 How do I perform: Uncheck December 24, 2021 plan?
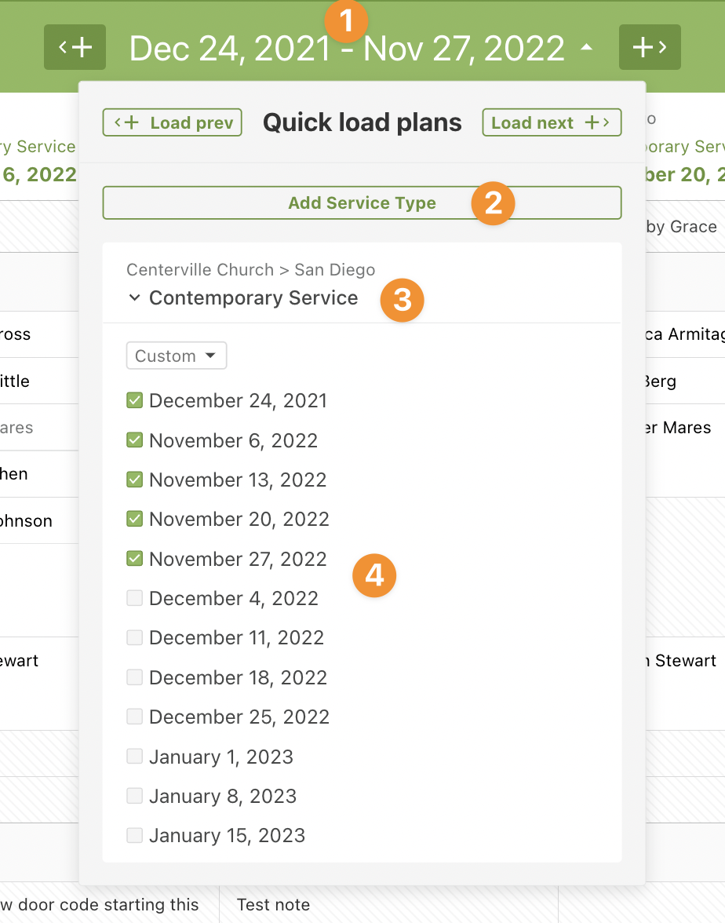(135, 400)
